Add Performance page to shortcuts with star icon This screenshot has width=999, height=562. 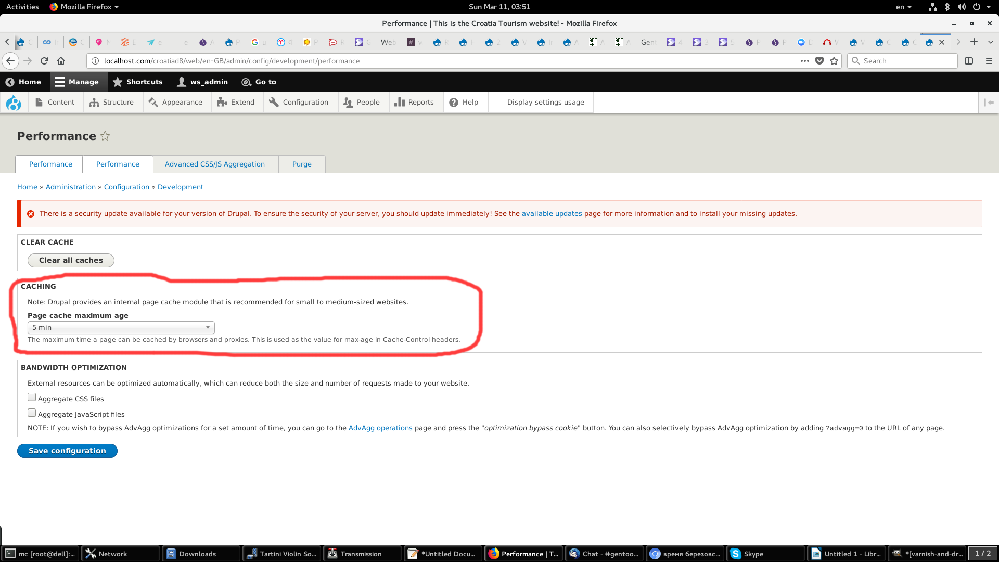pos(105,136)
